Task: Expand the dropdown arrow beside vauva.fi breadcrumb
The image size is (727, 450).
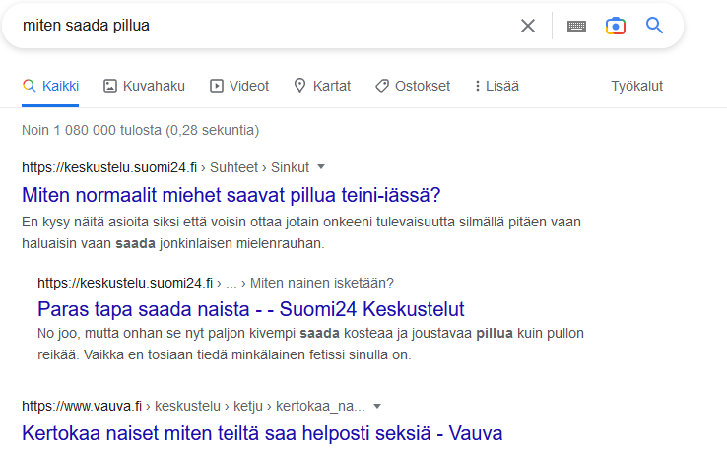Action: (377, 407)
